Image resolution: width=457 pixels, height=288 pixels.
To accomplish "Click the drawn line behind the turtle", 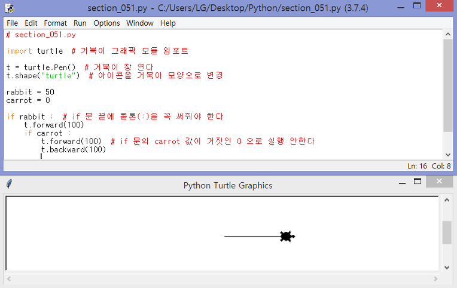I will 252,237.
